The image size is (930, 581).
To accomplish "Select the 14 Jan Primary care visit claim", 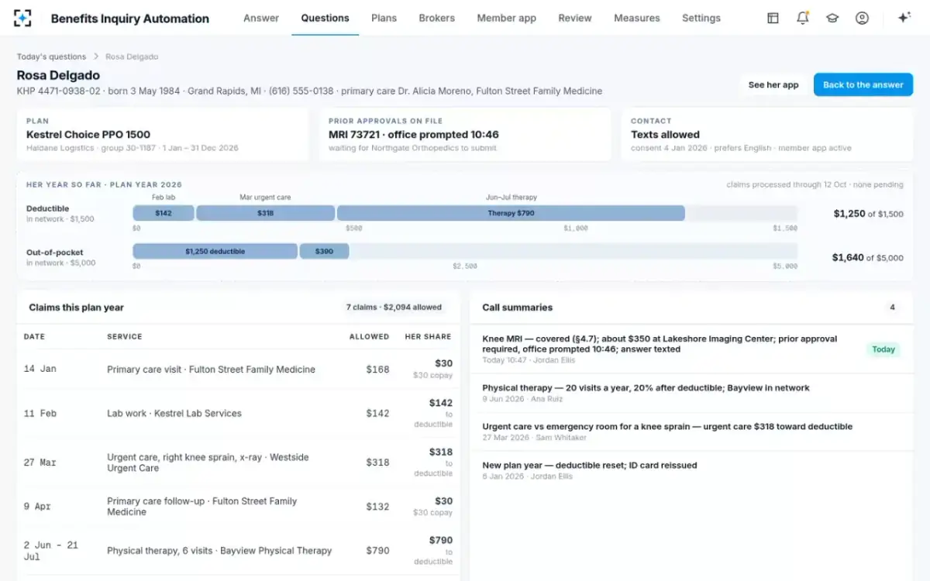I will click(x=239, y=370).
